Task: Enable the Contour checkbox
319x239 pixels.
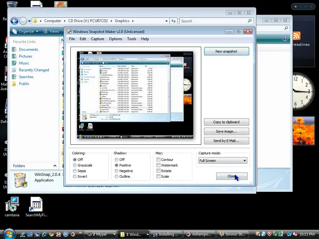Action: click(158, 160)
